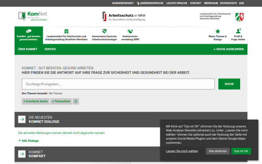Open the Gebärdensprache link with hand icon
Image resolution: width=262 pixels, height=164 pixels.
pos(150,3)
